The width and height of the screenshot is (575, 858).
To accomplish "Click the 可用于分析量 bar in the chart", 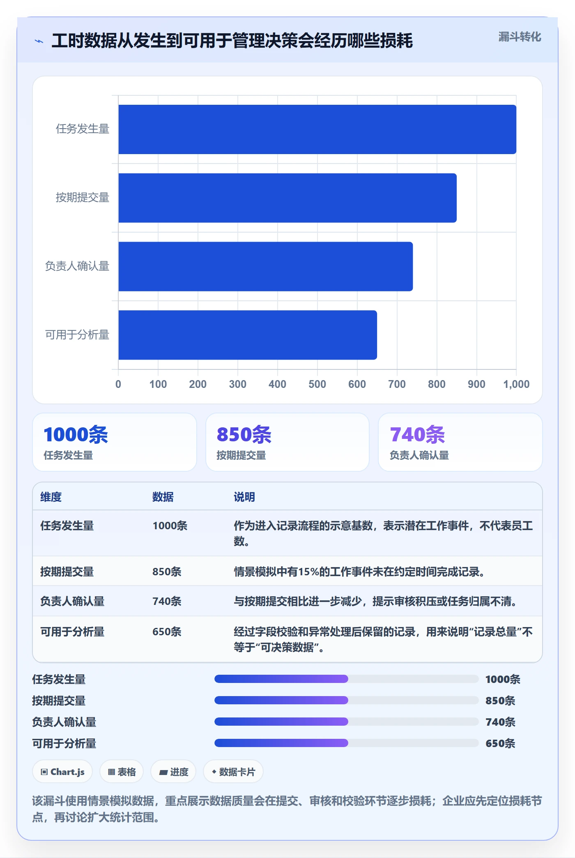I will (248, 335).
